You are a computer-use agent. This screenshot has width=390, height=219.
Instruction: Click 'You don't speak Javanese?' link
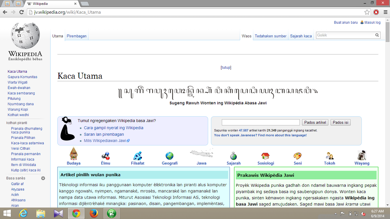260,135
